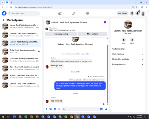Attach a photo with the image icon

(x=51, y=109)
